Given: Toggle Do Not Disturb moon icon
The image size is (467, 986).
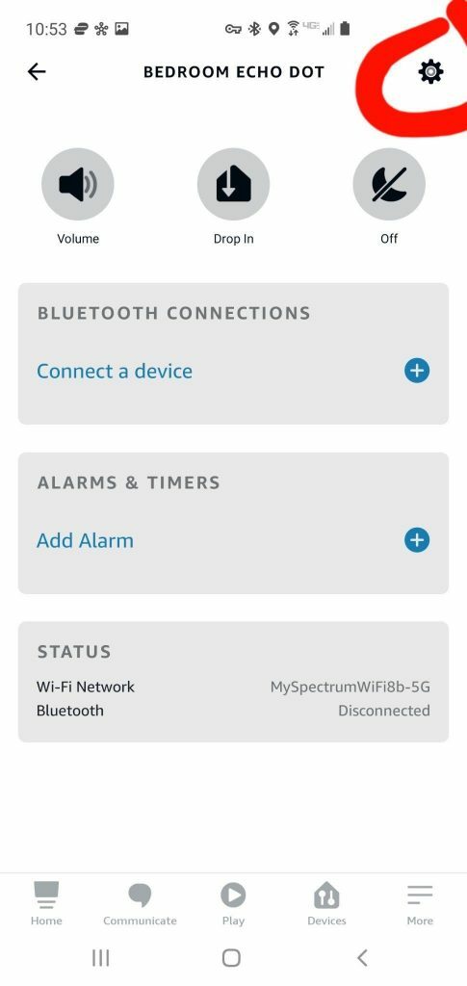Looking at the screenshot, I should (x=389, y=184).
